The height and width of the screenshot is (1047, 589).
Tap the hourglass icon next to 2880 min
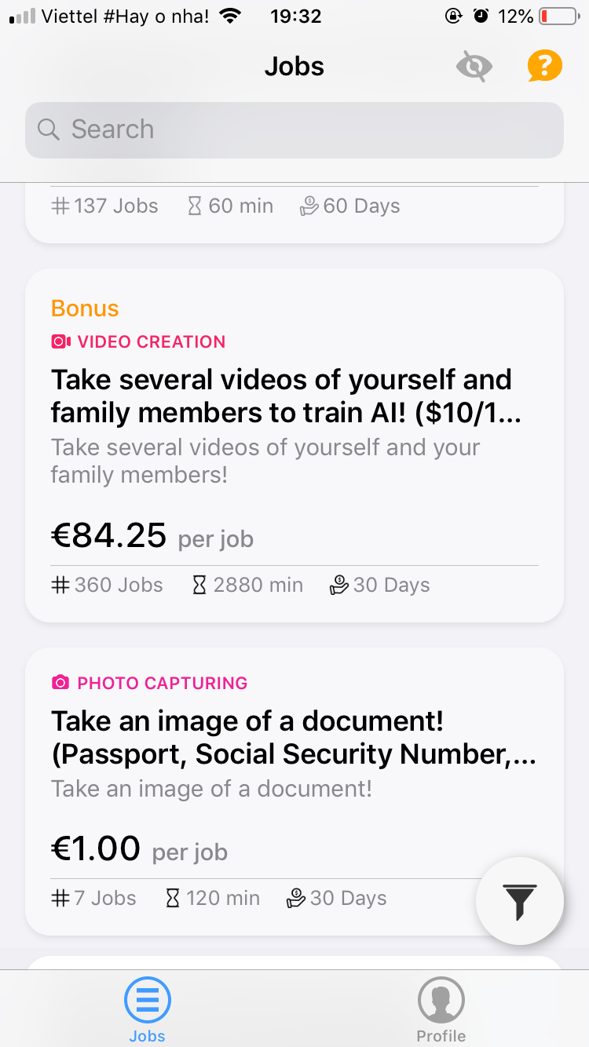tap(199, 585)
